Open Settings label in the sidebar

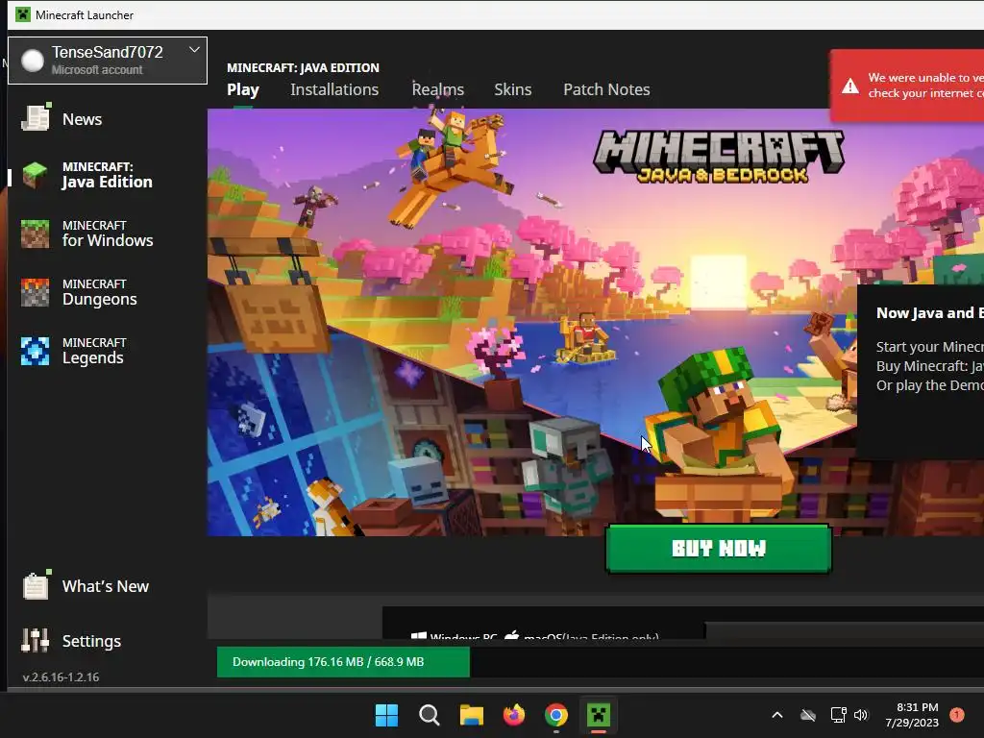(x=91, y=641)
